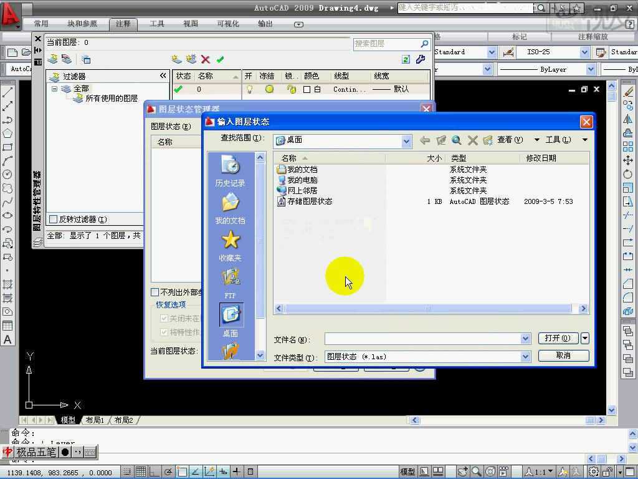Select 桌面 in places sidebar
The width and height of the screenshot is (638, 479).
pos(231,320)
